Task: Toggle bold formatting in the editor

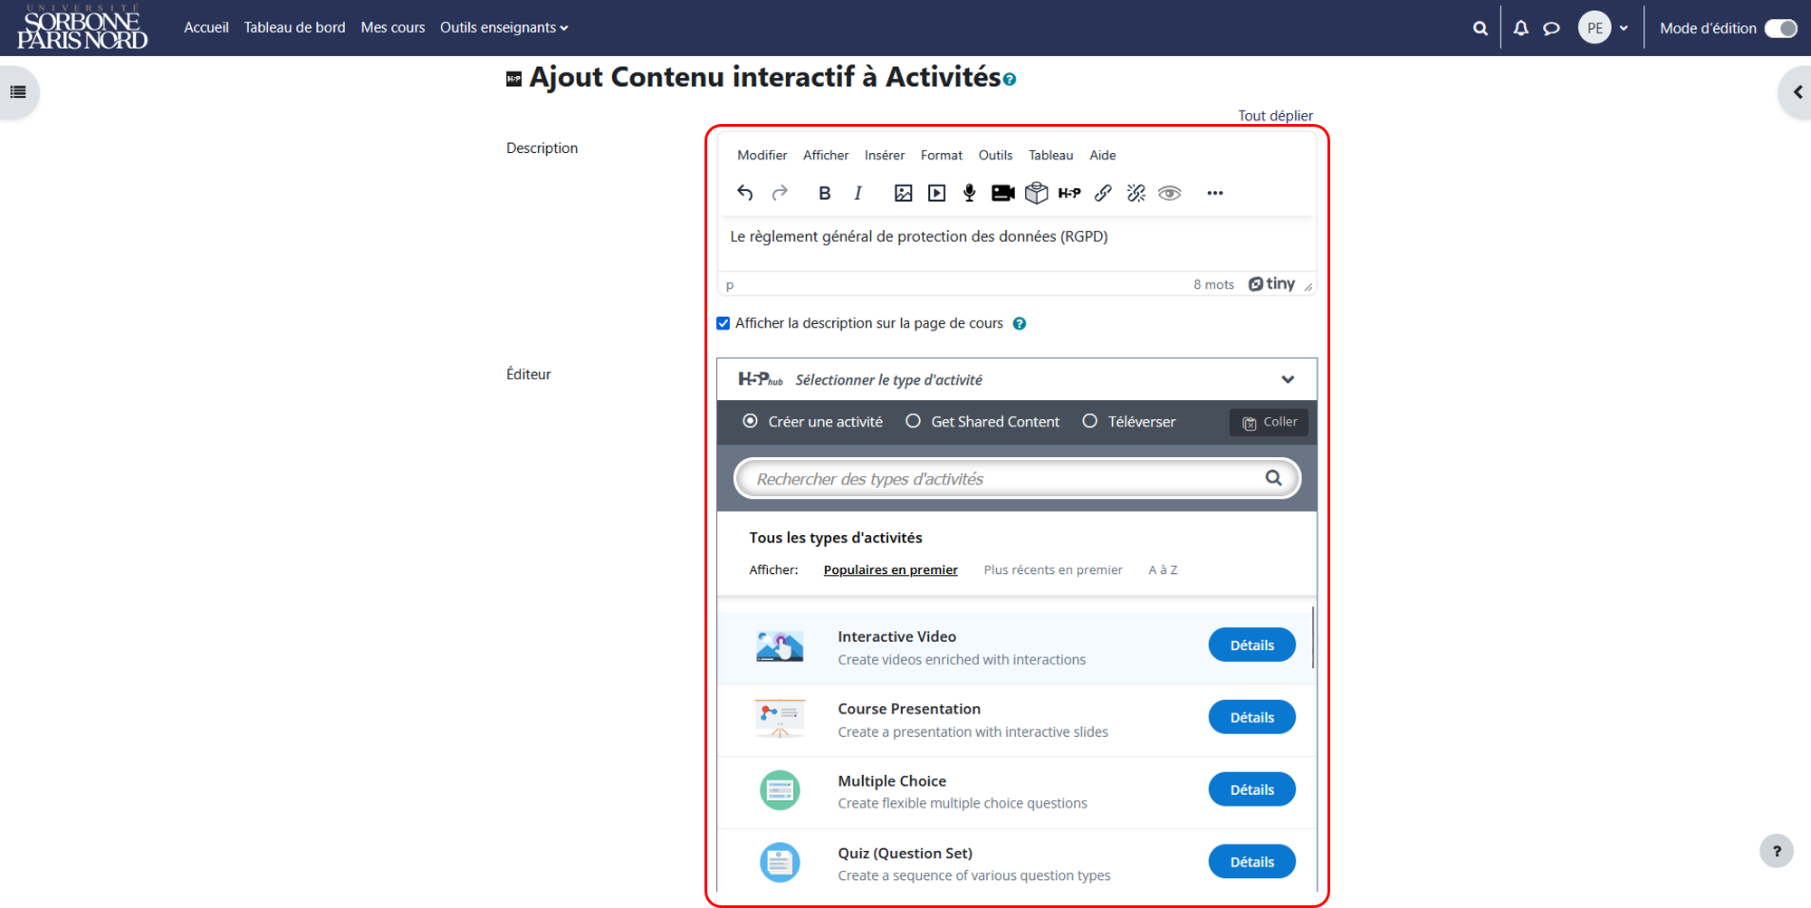Action: coord(824,193)
